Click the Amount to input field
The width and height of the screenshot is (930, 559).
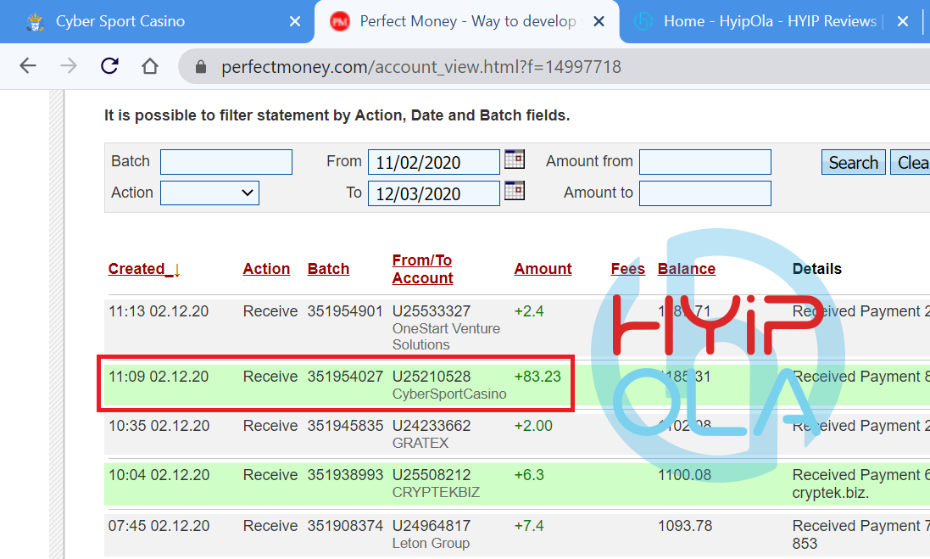[x=705, y=193]
